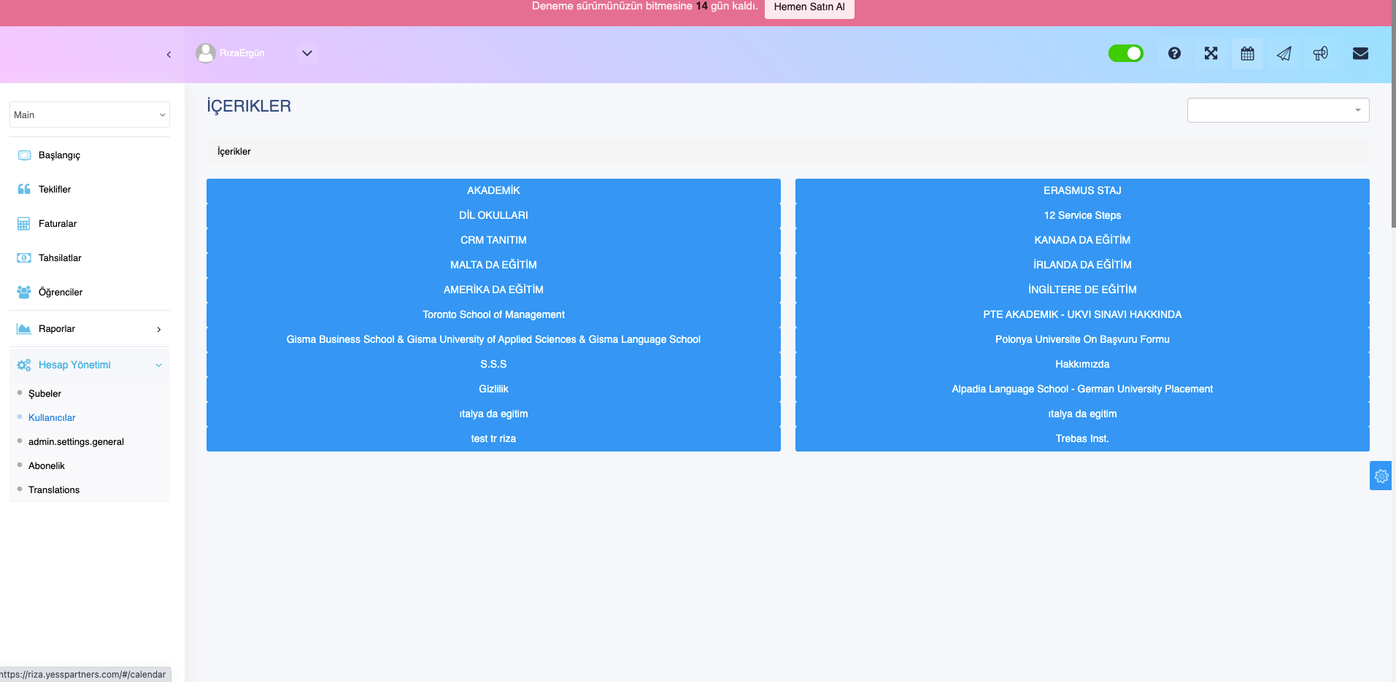Click the user avatar icon
This screenshot has height=682, width=1396.
206,53
